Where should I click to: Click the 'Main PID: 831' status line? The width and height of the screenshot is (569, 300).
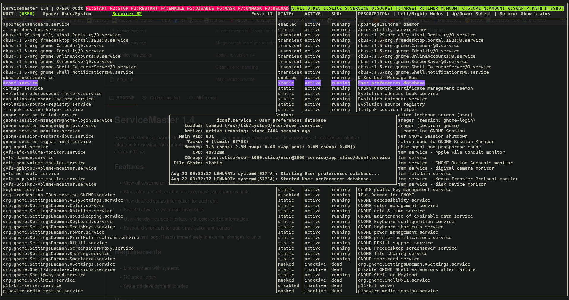click(196, 136)
